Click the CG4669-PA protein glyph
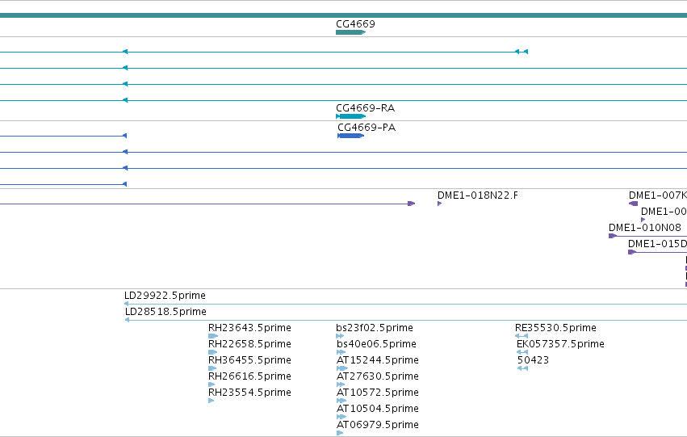The image size is (687, 437). point(350,136)
